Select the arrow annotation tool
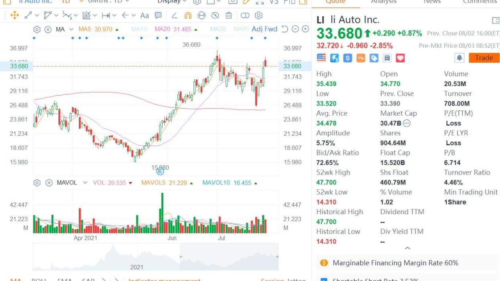500x281 pixels. point(125,16)
